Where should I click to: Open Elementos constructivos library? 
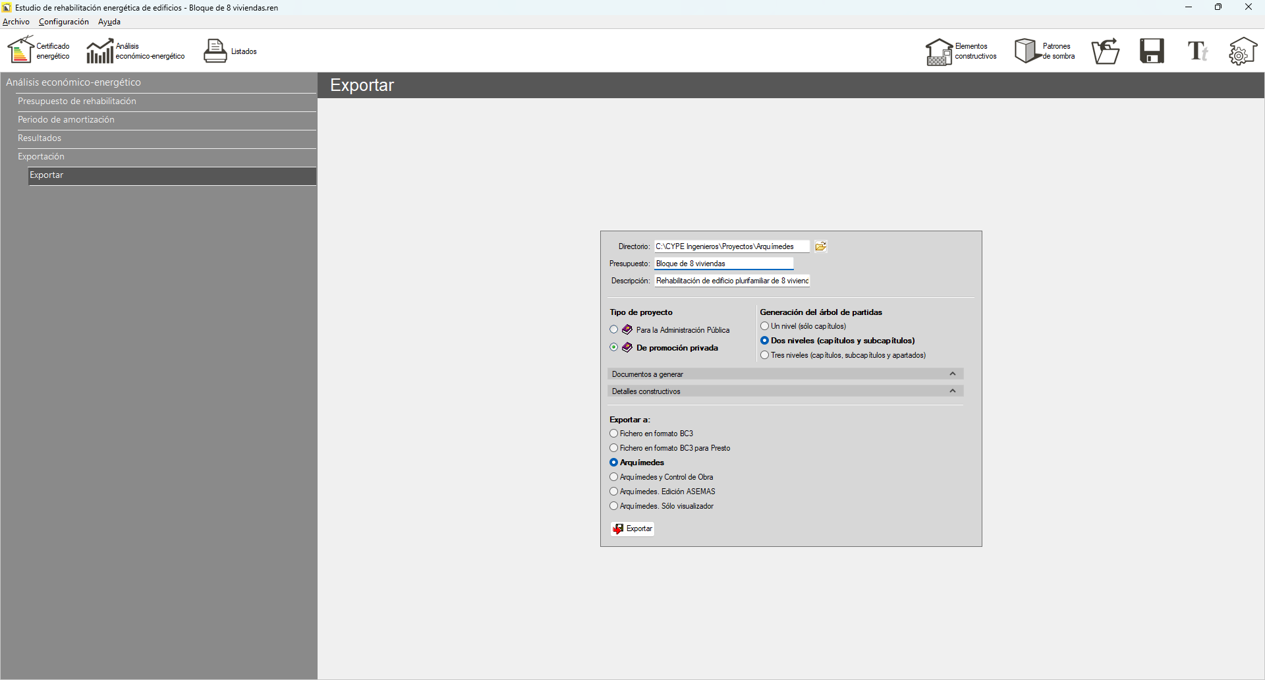(961, 51)
